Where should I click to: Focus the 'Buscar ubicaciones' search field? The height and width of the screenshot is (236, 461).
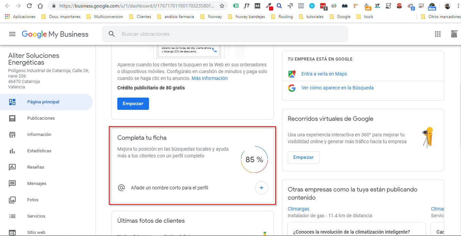pos(225,34)
